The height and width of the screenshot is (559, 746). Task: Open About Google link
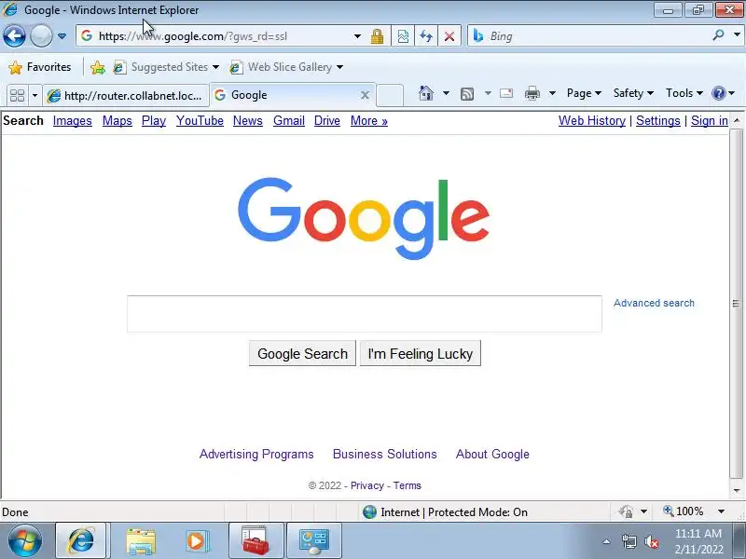[x=492, y=454]
